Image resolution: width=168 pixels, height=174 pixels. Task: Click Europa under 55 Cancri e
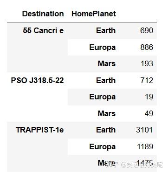coord(103,48)
